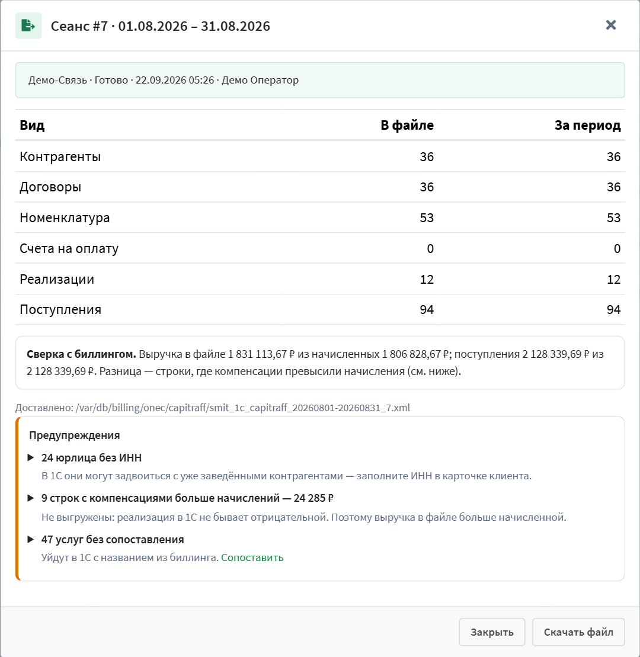Screen dimensions: 640x657
Task: Click the "За период" value for Счета на оплату
Action: coord(617,248)
